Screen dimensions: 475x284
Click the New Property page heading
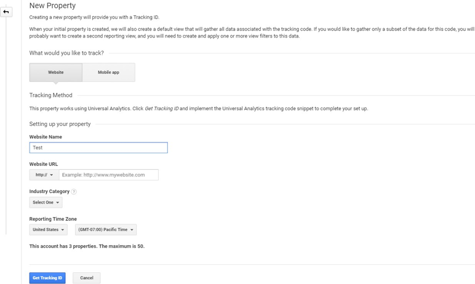pos(52,6)
